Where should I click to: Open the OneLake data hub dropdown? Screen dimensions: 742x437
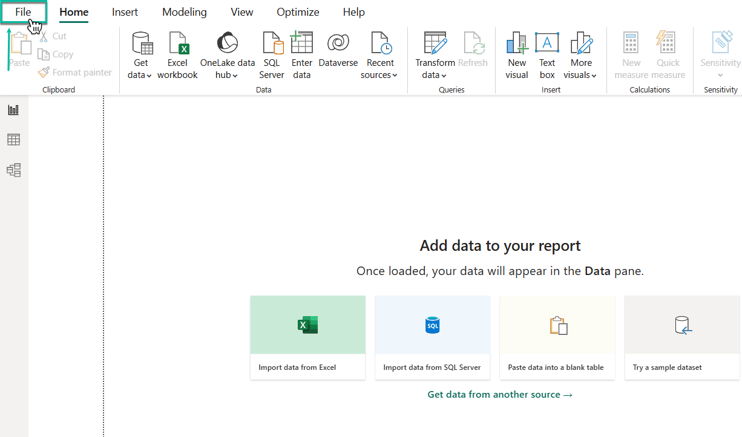tap(227, 69)
